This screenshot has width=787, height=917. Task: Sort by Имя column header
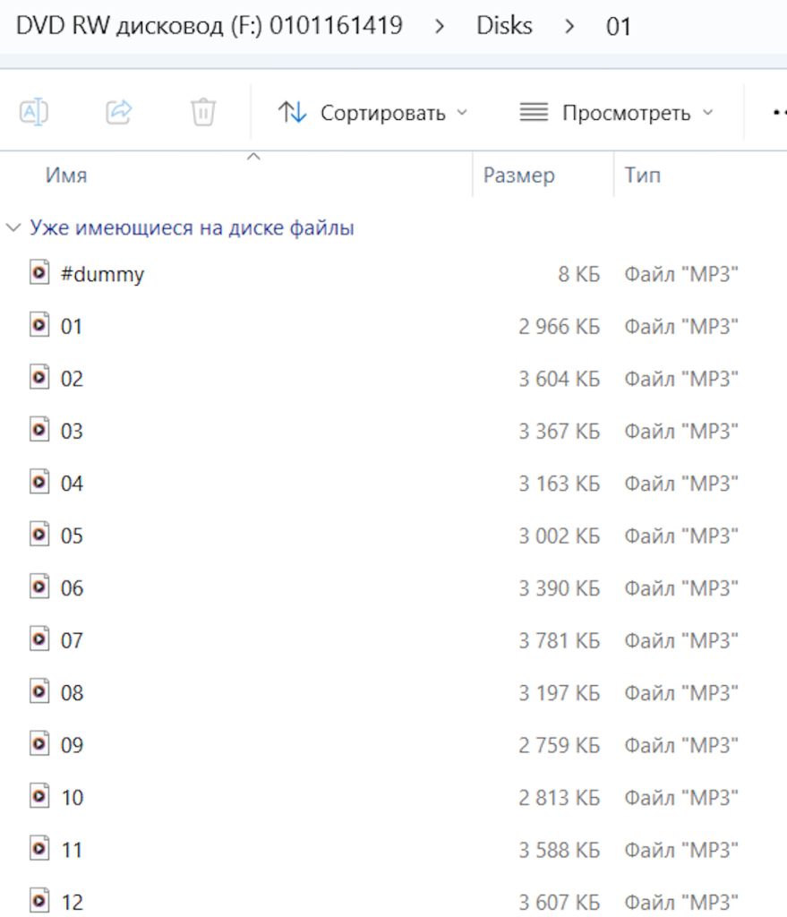(x=66, y=176)
